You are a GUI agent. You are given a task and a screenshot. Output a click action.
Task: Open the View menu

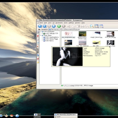point(50,23)
